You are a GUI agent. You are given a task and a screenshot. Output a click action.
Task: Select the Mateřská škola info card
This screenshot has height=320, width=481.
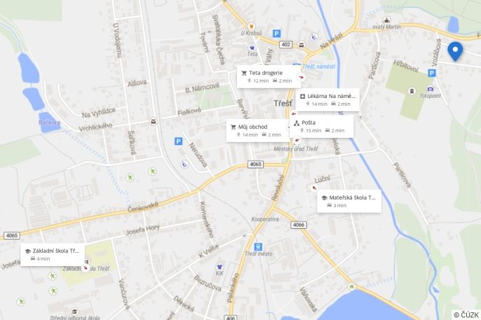tap(349, 201)
